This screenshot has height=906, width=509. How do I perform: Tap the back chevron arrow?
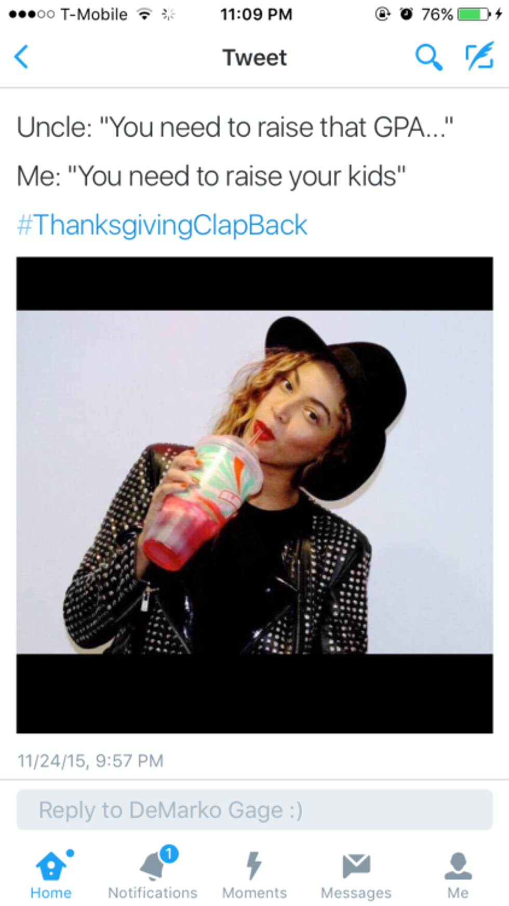(21, 57)
